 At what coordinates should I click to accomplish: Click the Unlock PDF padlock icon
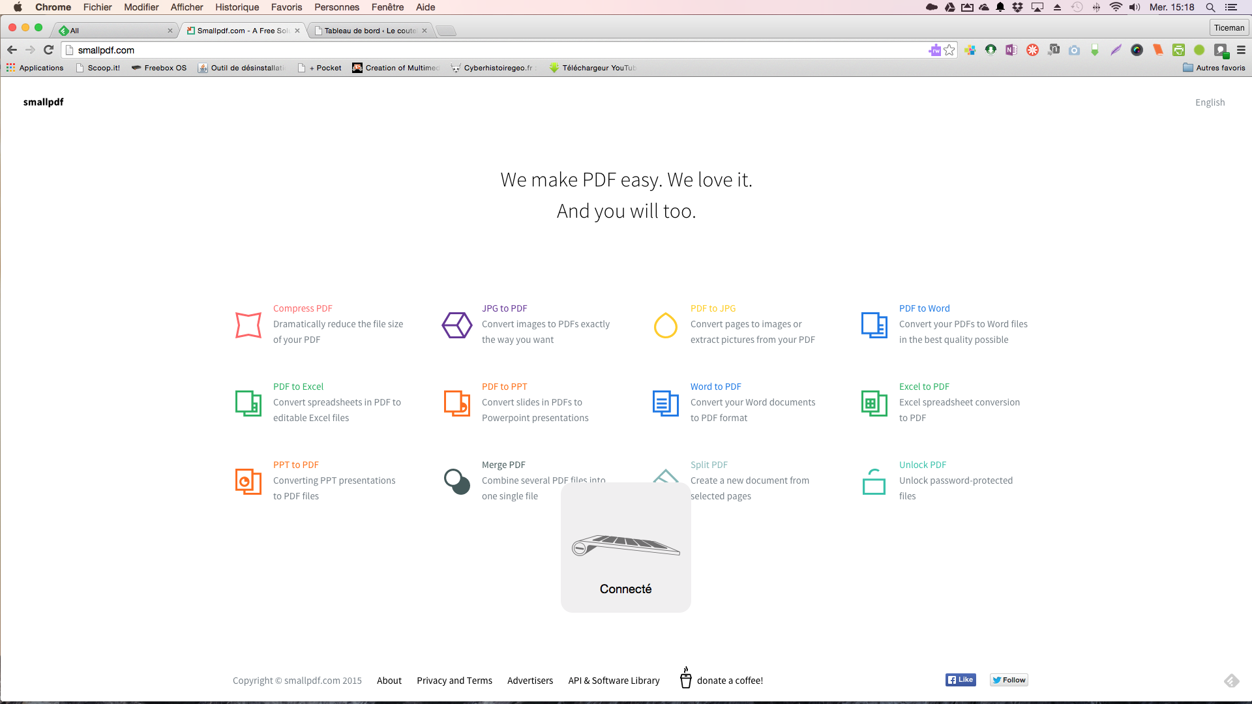click(874, 481)
